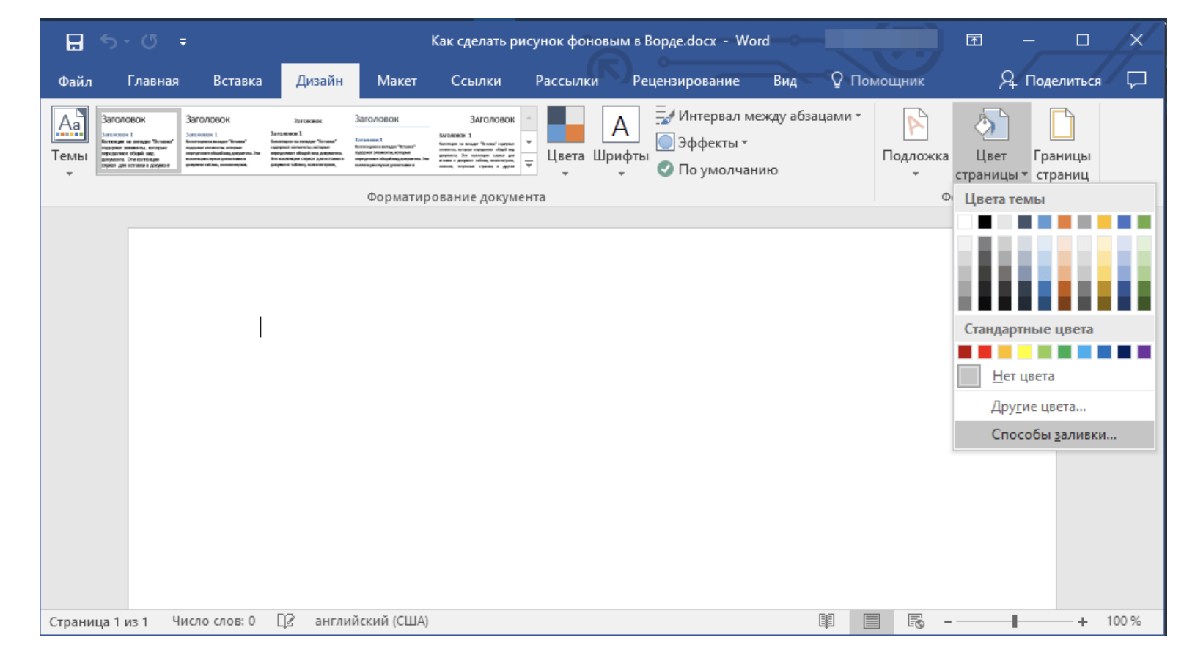
Task: Switch to the References (Ссылки) tab
Action: point(476,81)
